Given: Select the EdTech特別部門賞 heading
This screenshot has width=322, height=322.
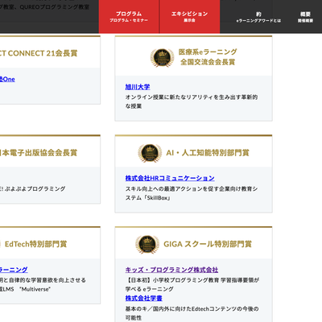Looking at the screenshot, I should coord(35,244).
